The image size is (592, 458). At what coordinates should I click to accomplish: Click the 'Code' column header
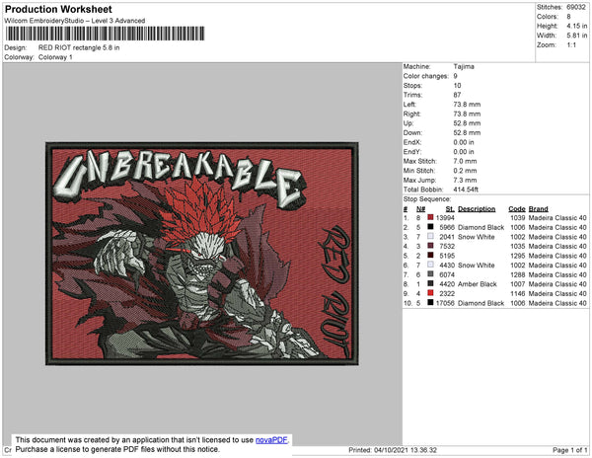tap(517, 209)
